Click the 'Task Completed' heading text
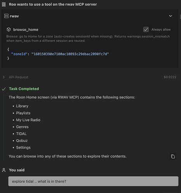Viewport: 181px width, 193px height. point(24,89)
